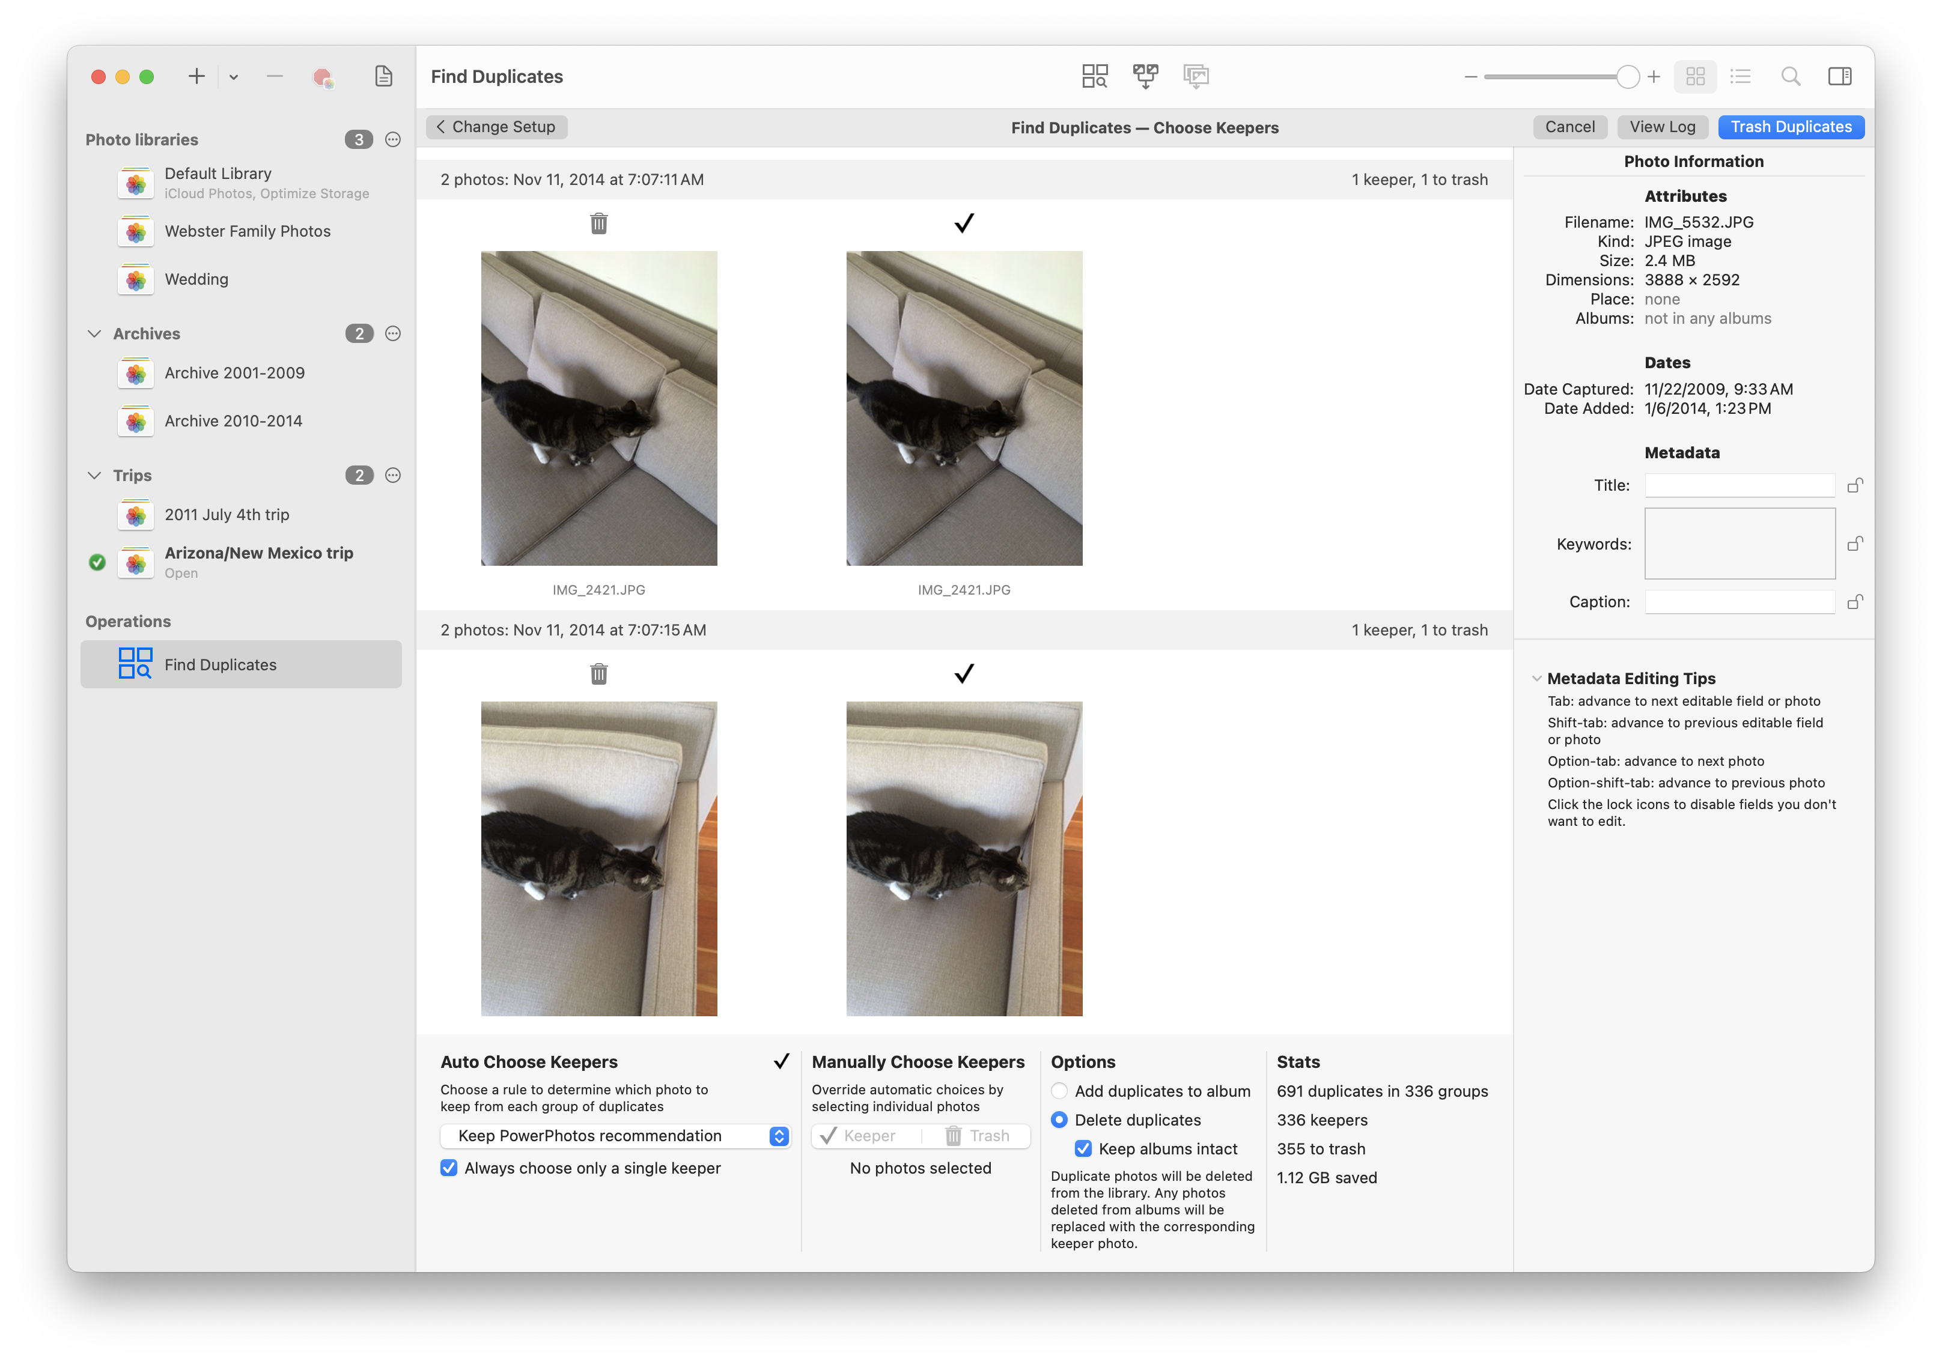Viewport: 1942px width, 1361px height.
Task: Select the Add duplicates to album radio button
Action: click(1059, 1091)
